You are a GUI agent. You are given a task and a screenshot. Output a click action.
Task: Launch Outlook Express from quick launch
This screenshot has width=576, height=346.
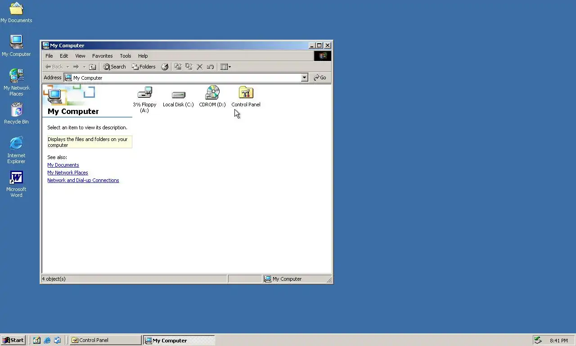58,340
